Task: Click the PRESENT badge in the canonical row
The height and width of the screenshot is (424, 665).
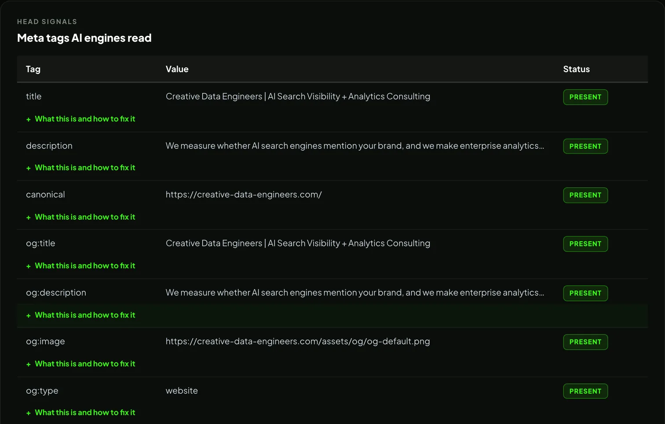Action: click(x=585, y=195)
